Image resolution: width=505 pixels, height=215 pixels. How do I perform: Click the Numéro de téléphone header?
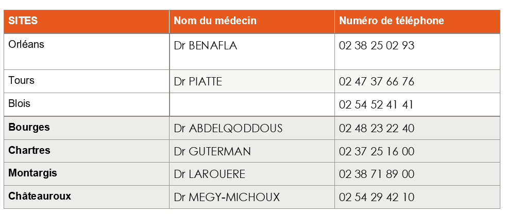tap(392, 21)
